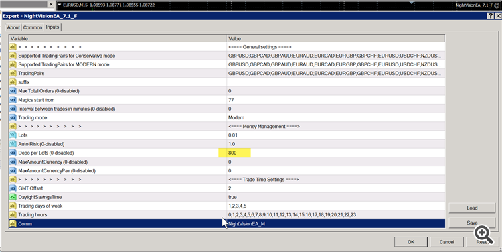Select the DaylightSavingsTime true value
This screenshot has width=502, height=252.
[336, 197]
